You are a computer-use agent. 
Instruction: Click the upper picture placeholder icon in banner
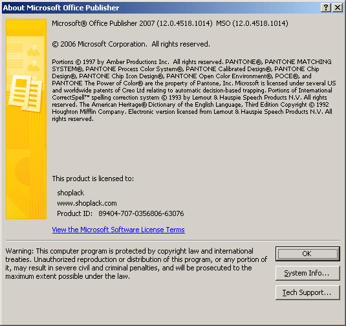click(x=34, y=50)
